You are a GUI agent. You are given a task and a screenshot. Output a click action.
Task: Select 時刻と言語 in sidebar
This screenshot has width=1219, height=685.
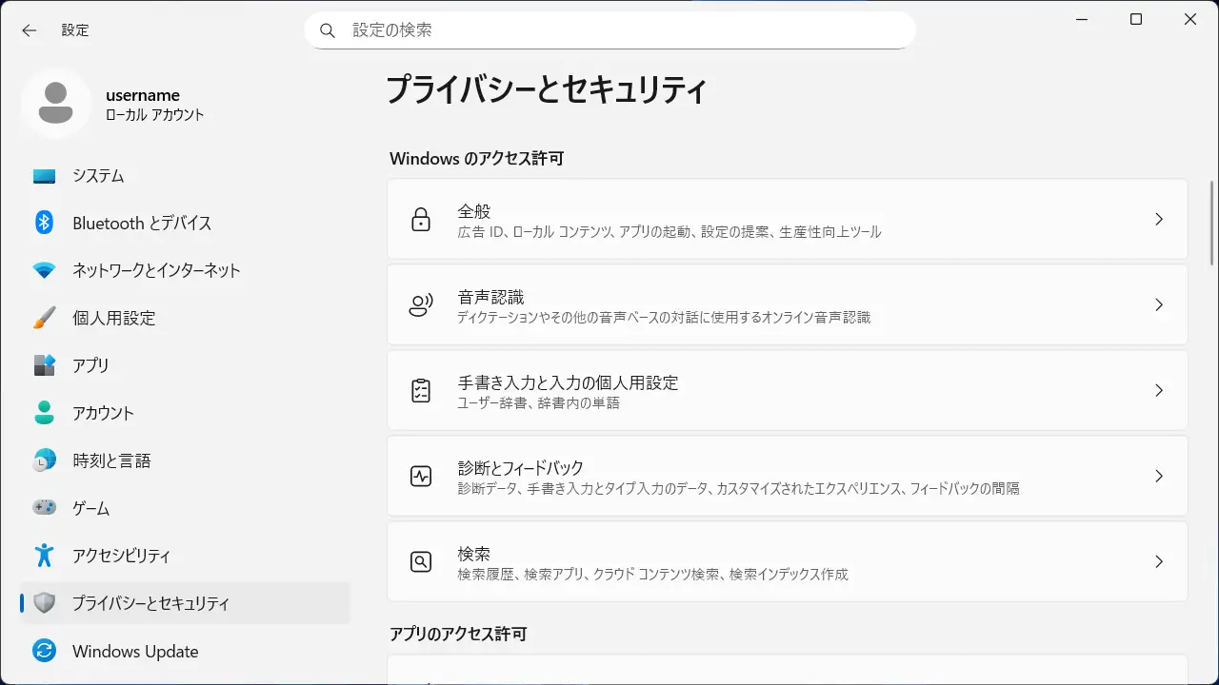click(x=111, y=460)
